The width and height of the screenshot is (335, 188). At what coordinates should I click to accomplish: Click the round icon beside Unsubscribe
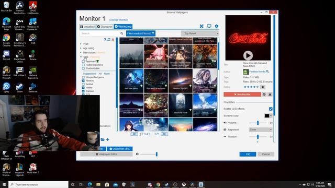point(264,94)
